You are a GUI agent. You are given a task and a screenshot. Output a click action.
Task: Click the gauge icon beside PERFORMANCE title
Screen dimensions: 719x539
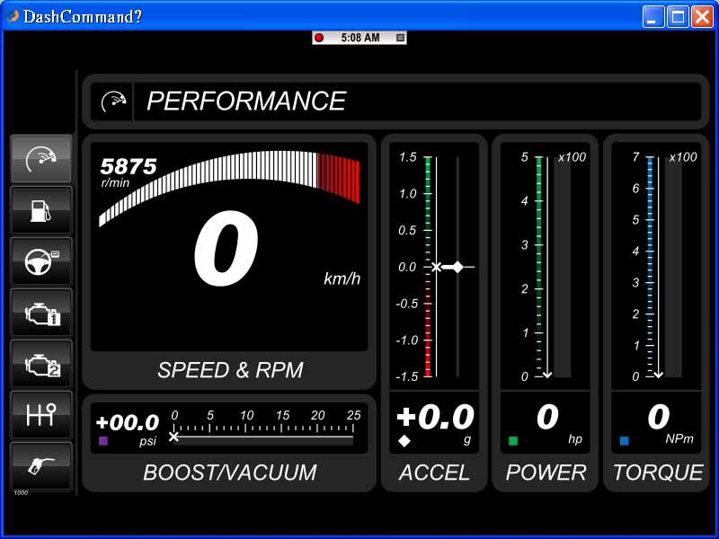pos(114,102)
